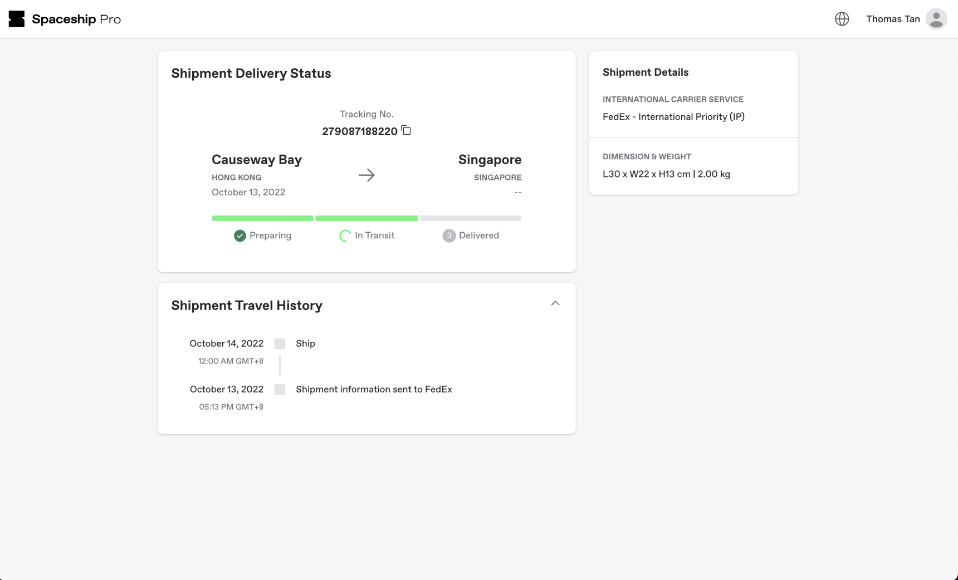Click the In Transit spinner icon
The image size is (958, 580).
343,235
